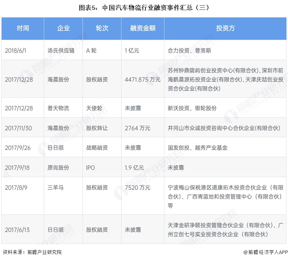Select the amount 1.9 亿元
Image resolution: width=288 pixels, height=260 pixels.
pyautogui.click(x=134, y=168)
